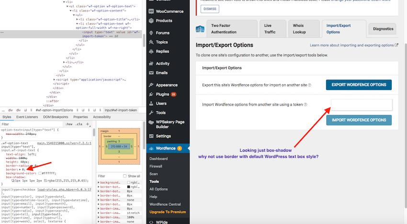The width and height of the screenshot is (407, 224).
Task: Click the Appearance paintbrush icon
Action: (x=151, y=85)
